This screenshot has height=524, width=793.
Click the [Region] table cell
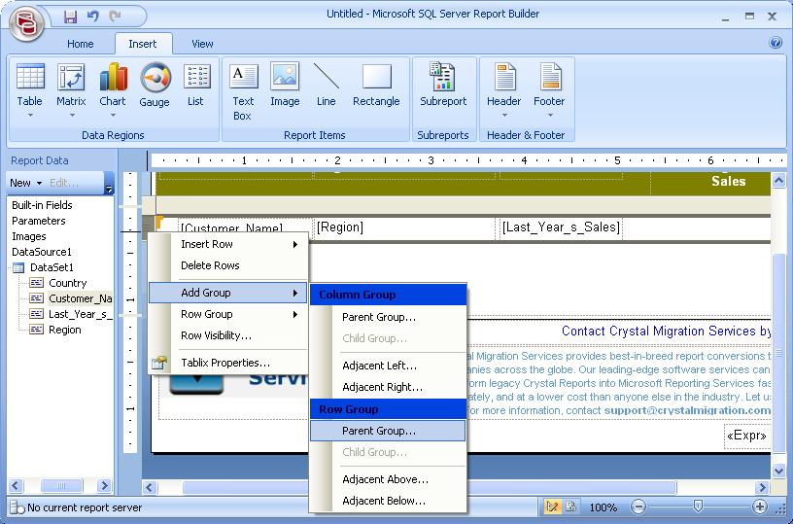coord(404,227)
